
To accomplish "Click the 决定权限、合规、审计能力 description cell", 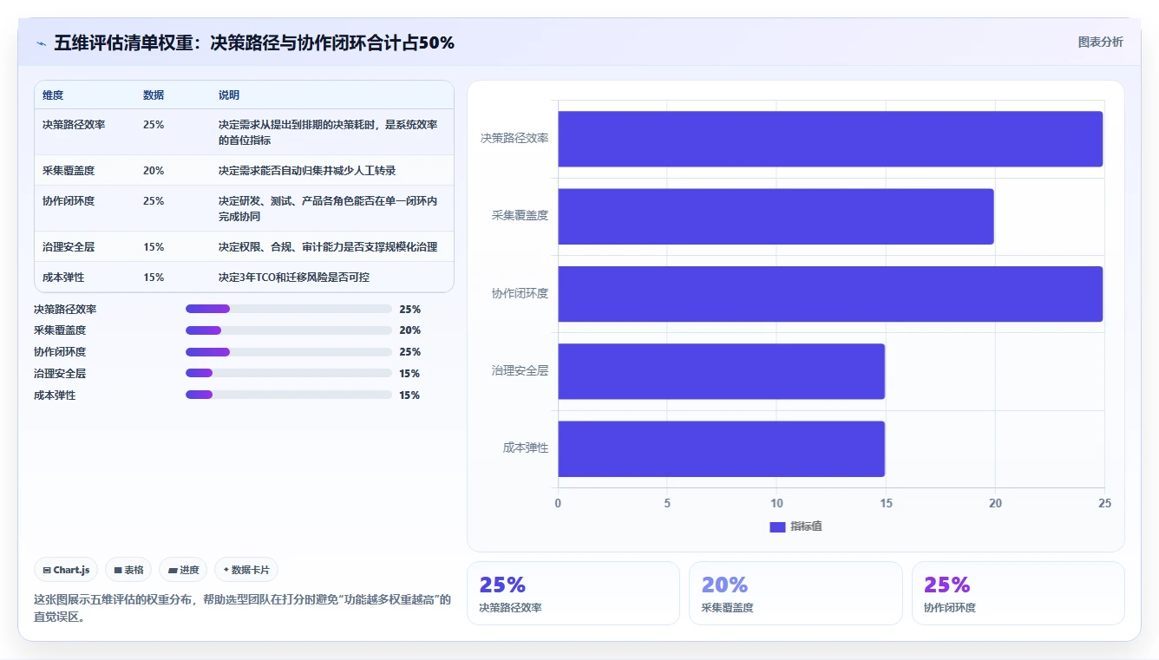I will [x=328, y=246].
